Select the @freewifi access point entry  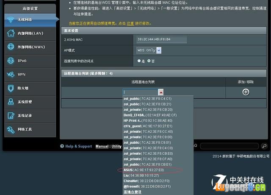pyautogui.click(x=147, y=187)
